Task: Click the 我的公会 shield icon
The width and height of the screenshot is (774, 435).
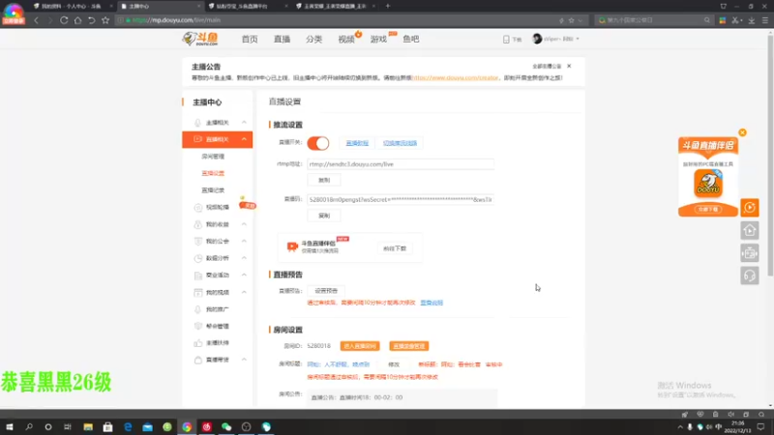Action: click(198, 241)
